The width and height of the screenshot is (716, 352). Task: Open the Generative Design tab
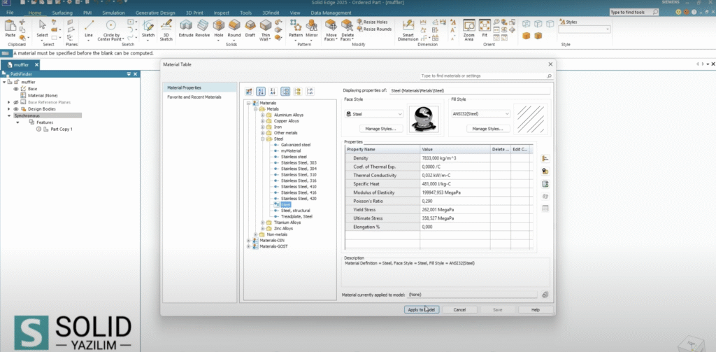(155, 13)
